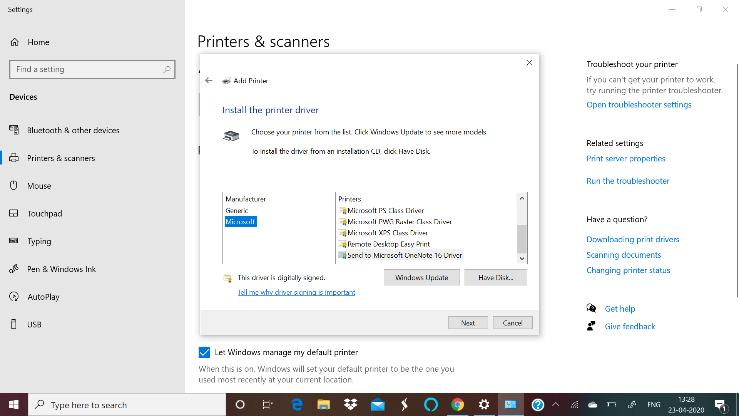Open Pen & Windows Ink settings
The height and width of the screenshot is (416, 739).
tap(62, 269)
